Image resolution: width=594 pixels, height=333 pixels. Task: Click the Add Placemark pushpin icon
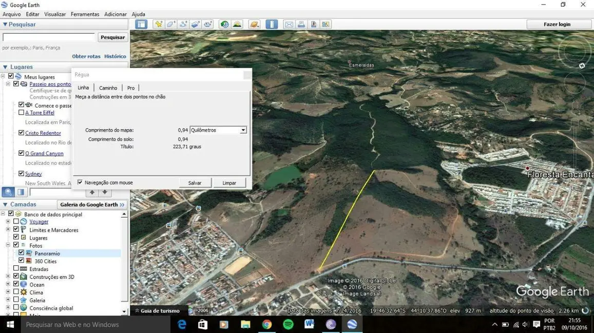click(x=159, y=24)
